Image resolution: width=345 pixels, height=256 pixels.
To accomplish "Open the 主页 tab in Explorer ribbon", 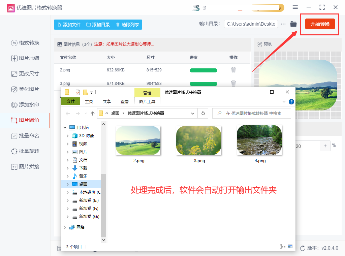I will click(x=89, y=102).
